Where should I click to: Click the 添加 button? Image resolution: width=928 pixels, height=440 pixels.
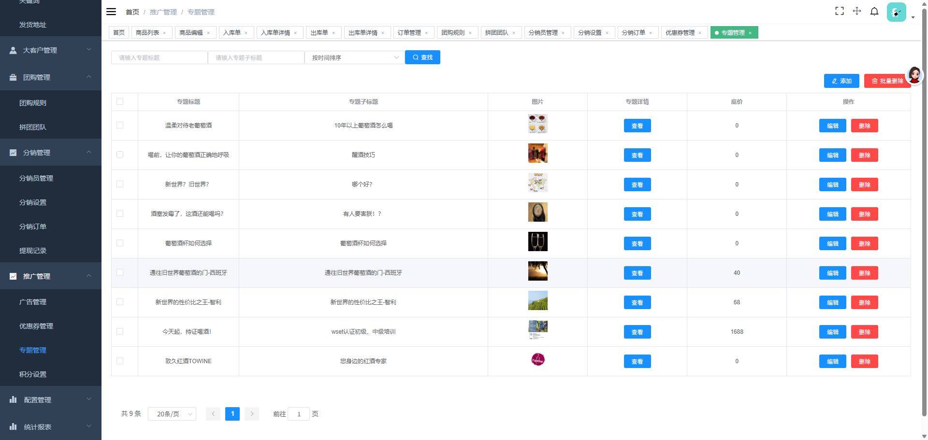click(x=841, y=81)
